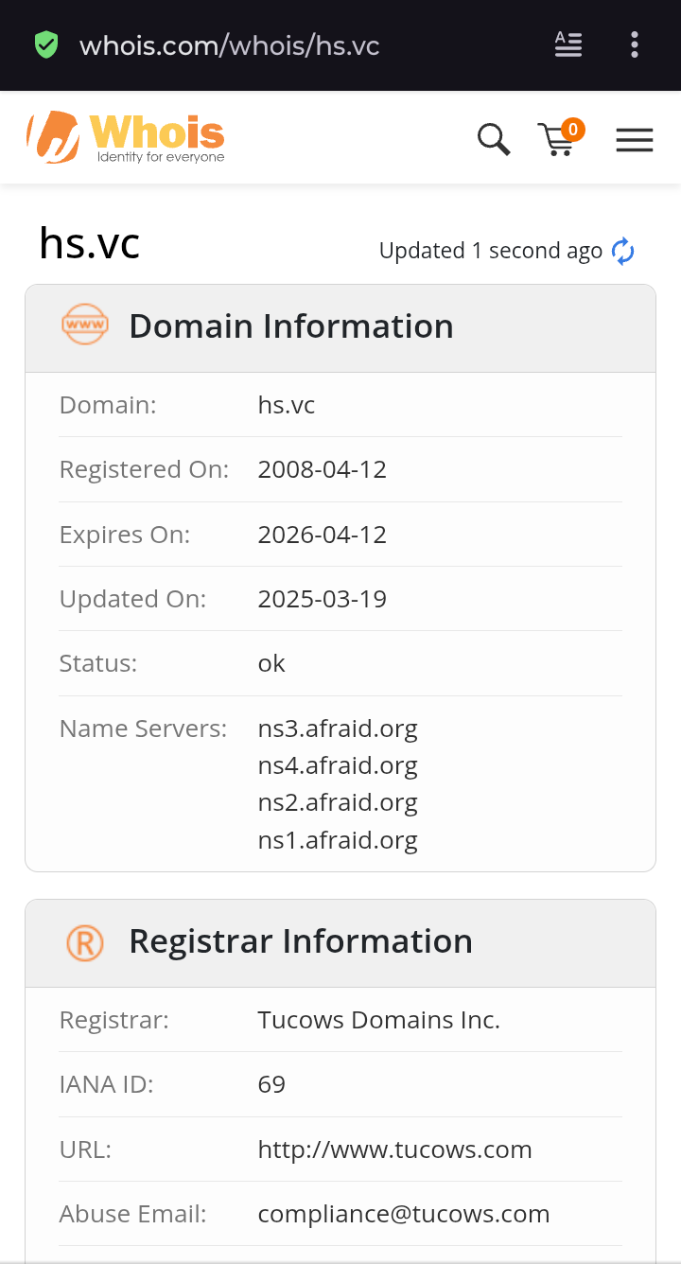Open reader mode icon in address bar
The width and height of the screenshot is (681, 1264).
[568, 44]
